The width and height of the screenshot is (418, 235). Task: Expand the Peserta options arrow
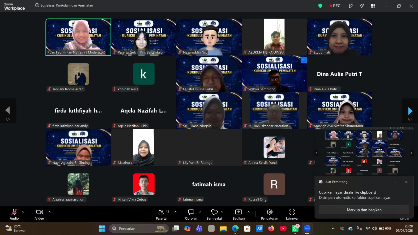tap(176, 212)
